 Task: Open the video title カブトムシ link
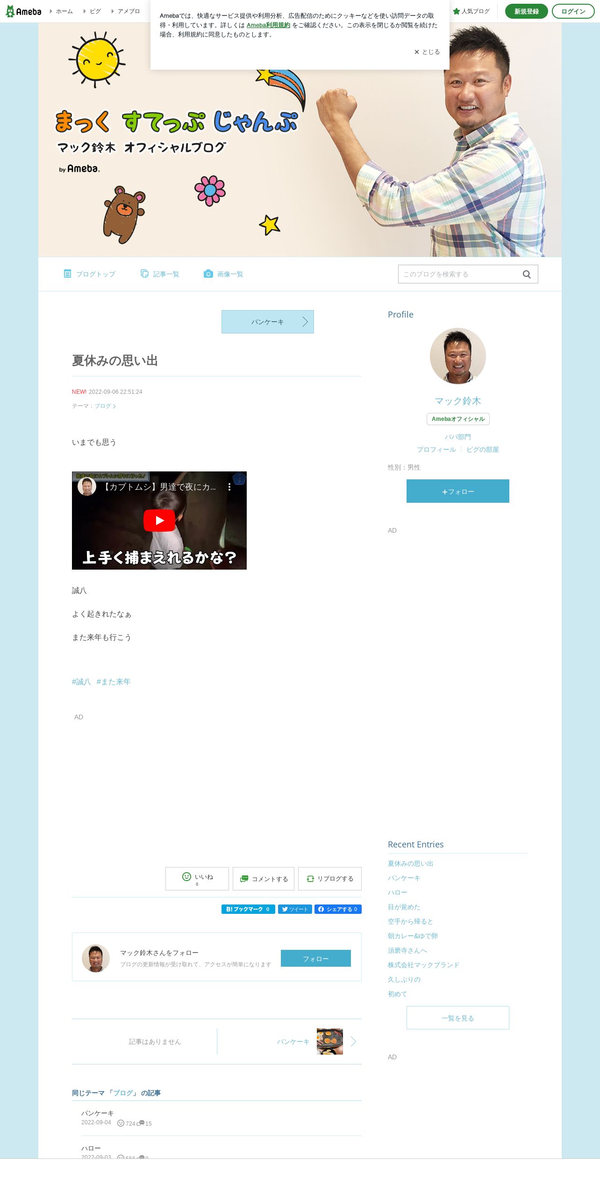159,487
